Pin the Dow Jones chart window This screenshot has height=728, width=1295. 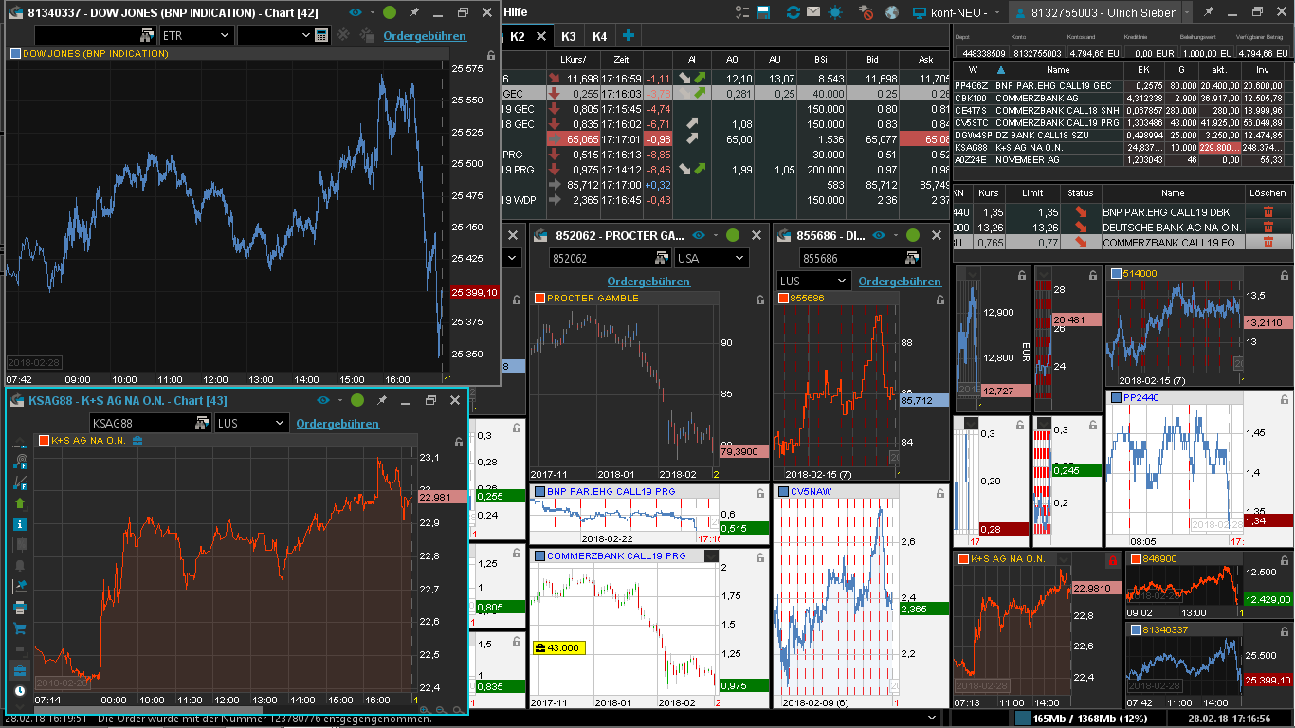click(x=413, y=12)
